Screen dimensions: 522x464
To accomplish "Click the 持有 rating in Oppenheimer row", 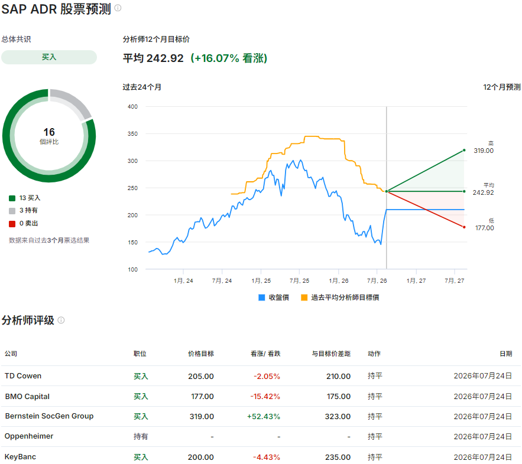I will [x=141, y=436].
